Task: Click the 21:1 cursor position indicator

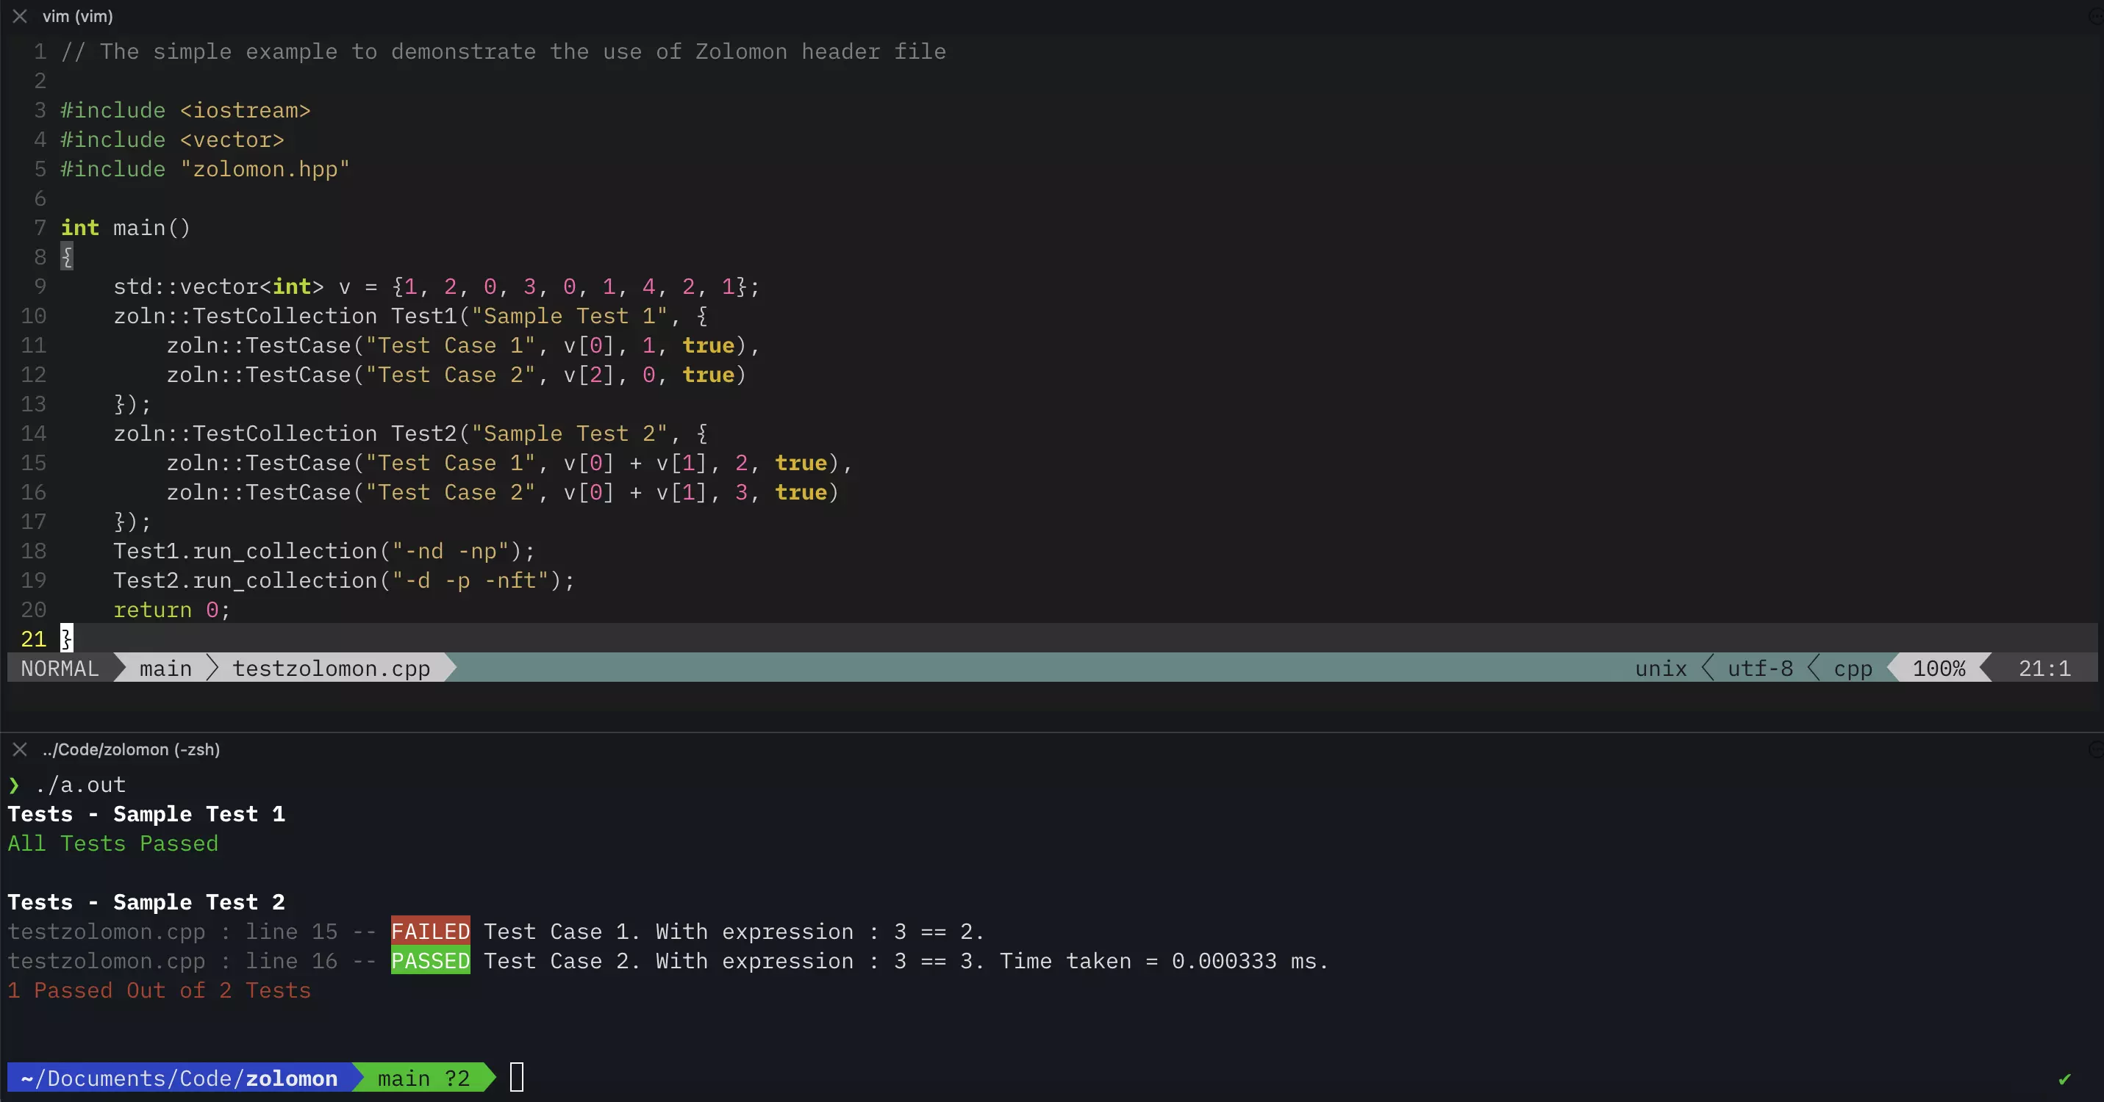Action: point(2044,668)
